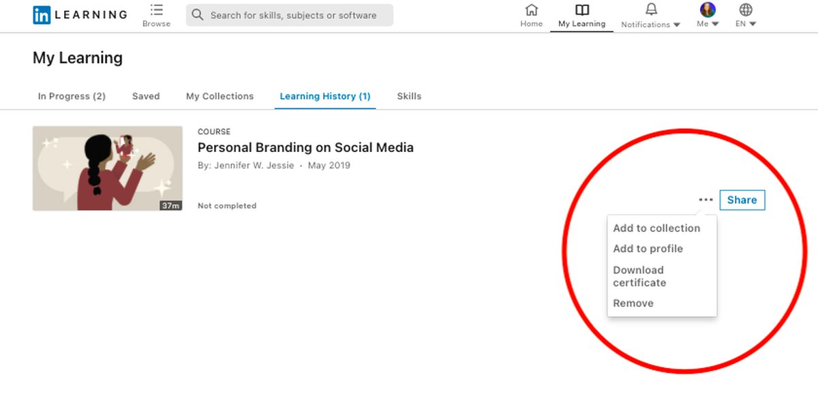Open the My Collections tab

tap(219, 96)
